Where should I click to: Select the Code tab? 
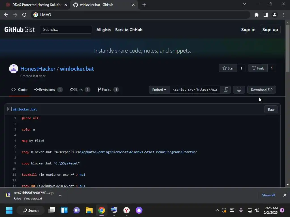pos(20,90)
